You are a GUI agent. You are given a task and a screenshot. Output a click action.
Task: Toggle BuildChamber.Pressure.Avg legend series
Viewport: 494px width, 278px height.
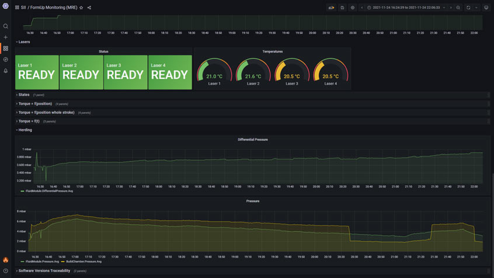tap(84, 262)
